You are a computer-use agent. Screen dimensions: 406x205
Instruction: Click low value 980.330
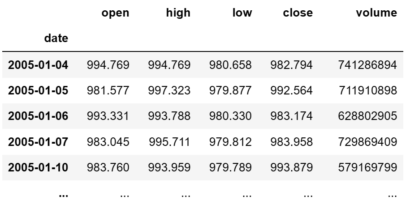[230, 116]
